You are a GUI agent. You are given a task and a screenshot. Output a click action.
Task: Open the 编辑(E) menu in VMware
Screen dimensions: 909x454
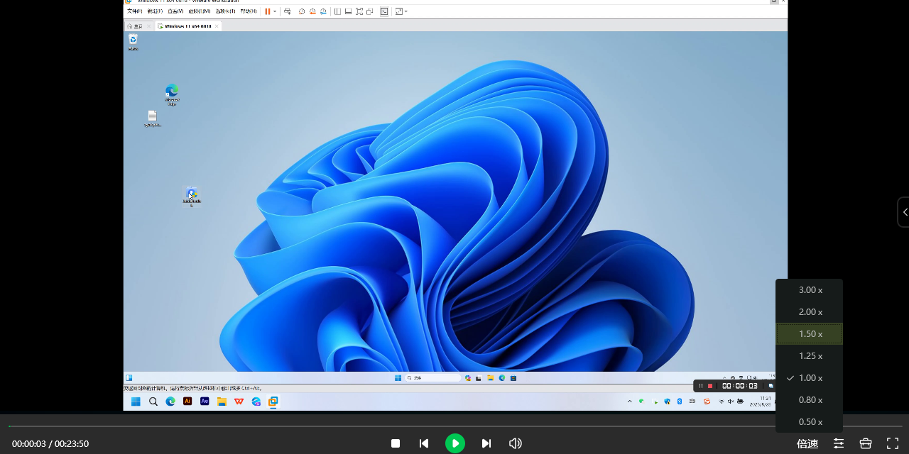pos(154,11)
